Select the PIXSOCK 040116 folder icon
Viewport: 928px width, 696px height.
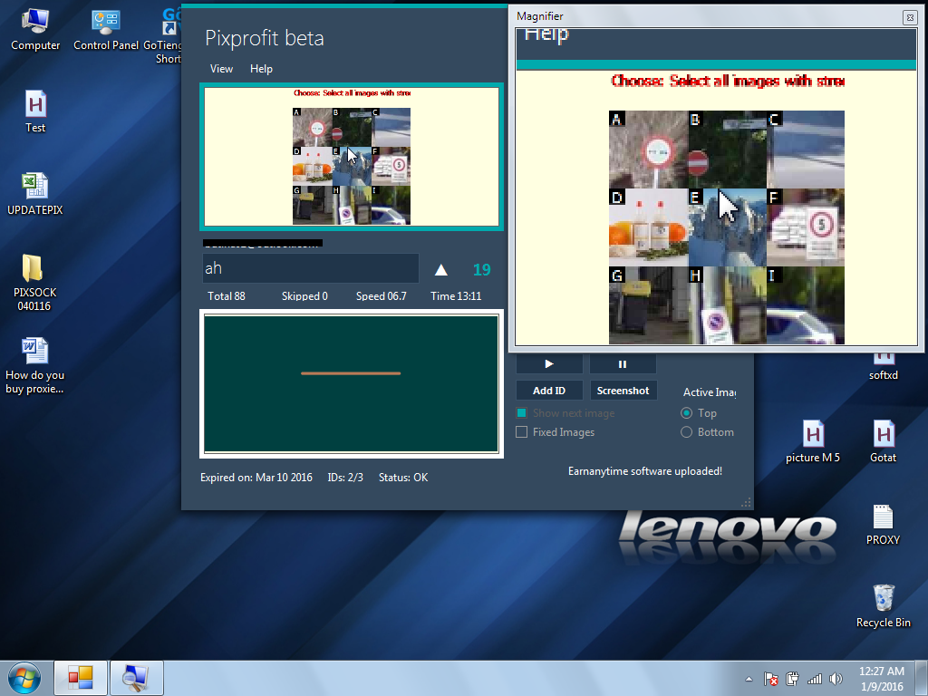click(34, 283)
